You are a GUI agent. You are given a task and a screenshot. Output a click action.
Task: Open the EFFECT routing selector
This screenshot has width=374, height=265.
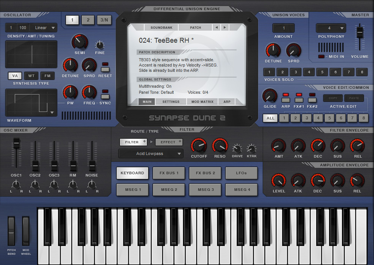[169, 142]
